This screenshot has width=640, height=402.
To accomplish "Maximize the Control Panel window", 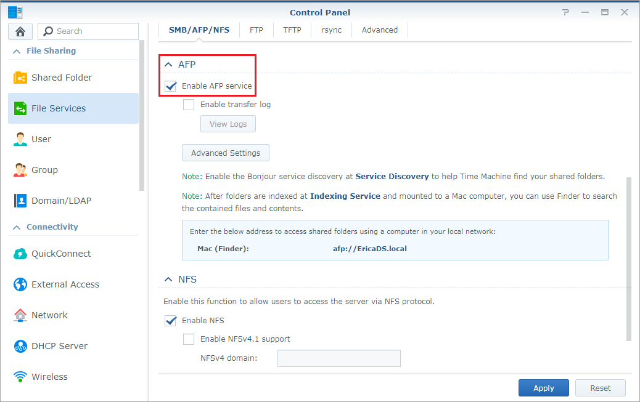I will [604, 12].
